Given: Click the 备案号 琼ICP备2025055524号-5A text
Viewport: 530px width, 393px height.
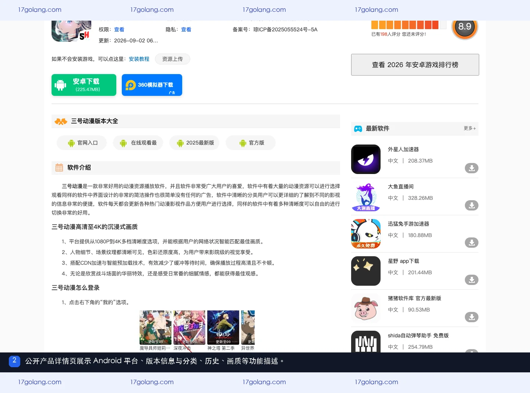Looking at the screenshot, I should (x=275, y=29).
